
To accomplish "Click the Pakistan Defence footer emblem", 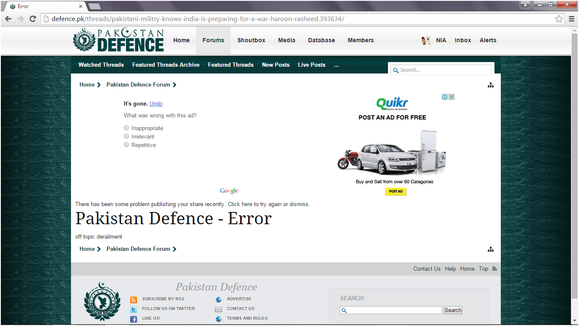I will click(102, 301).
